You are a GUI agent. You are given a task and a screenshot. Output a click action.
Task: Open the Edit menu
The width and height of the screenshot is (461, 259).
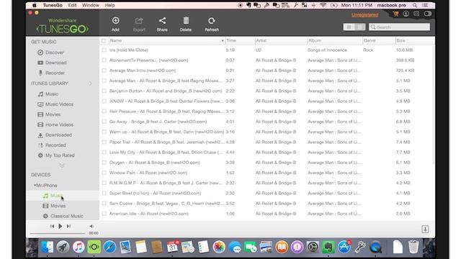72,5
